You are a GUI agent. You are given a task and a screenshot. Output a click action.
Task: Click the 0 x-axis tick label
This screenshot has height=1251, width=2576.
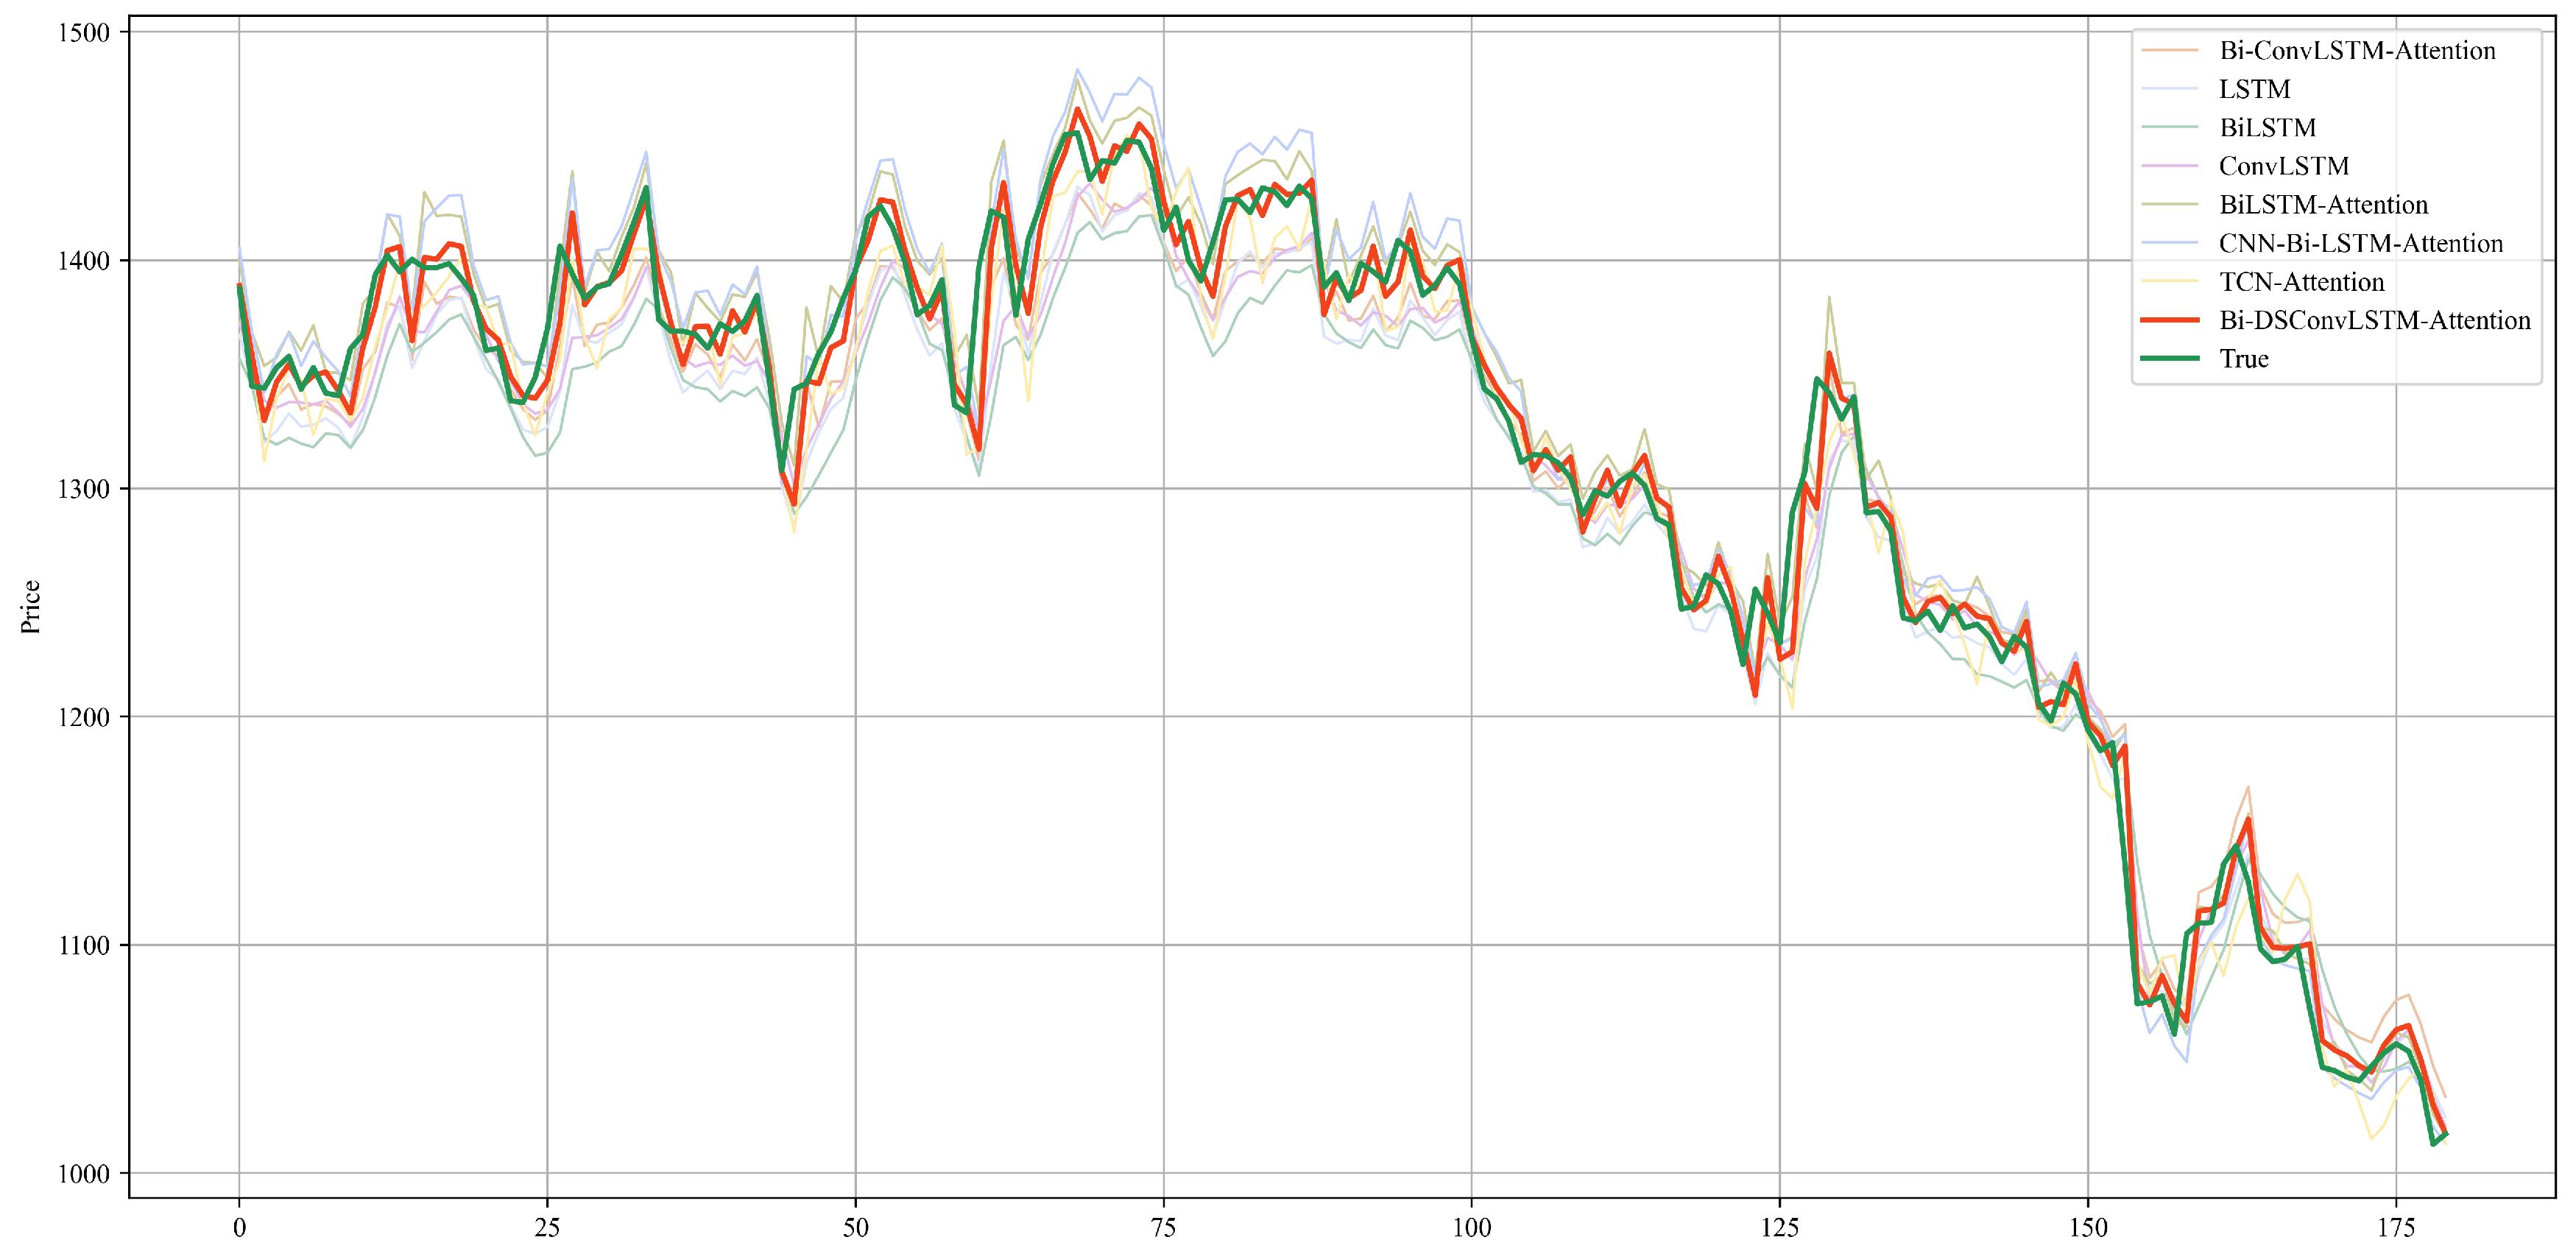(239, 1227)
